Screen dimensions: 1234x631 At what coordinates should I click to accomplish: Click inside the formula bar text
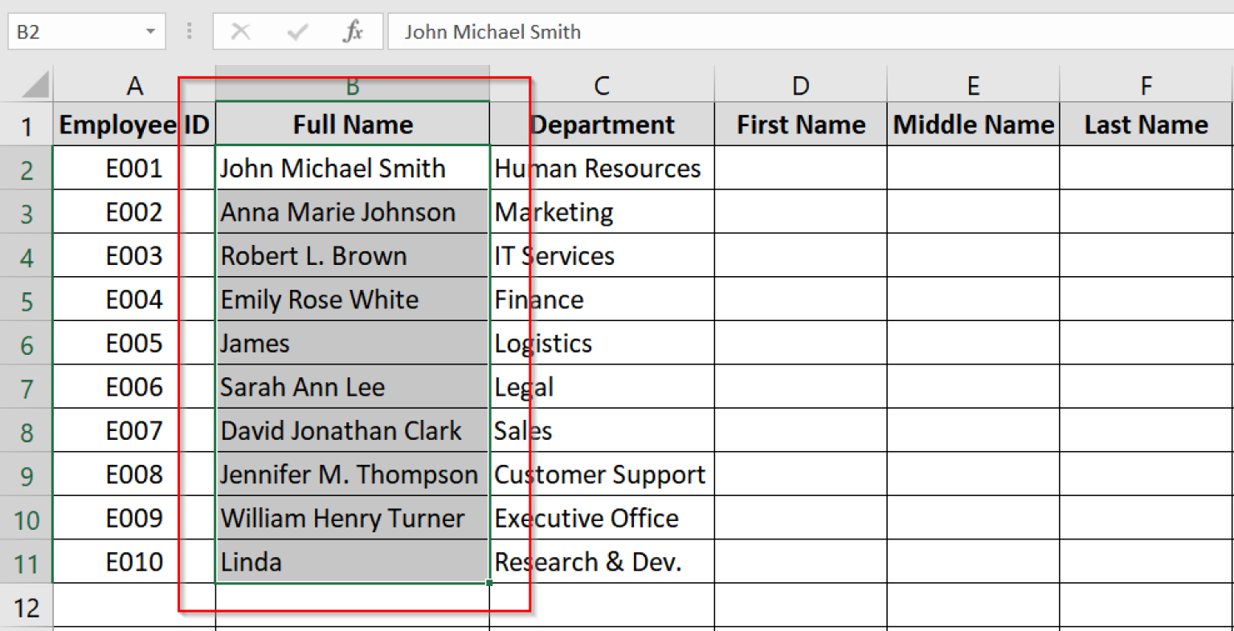pos(562,31)
